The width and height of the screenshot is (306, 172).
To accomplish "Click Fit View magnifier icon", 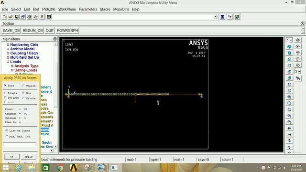I will 289,97.
